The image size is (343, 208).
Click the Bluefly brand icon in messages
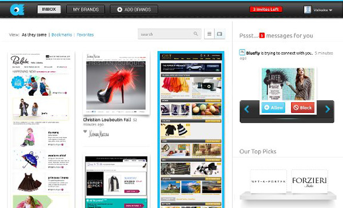242,52
